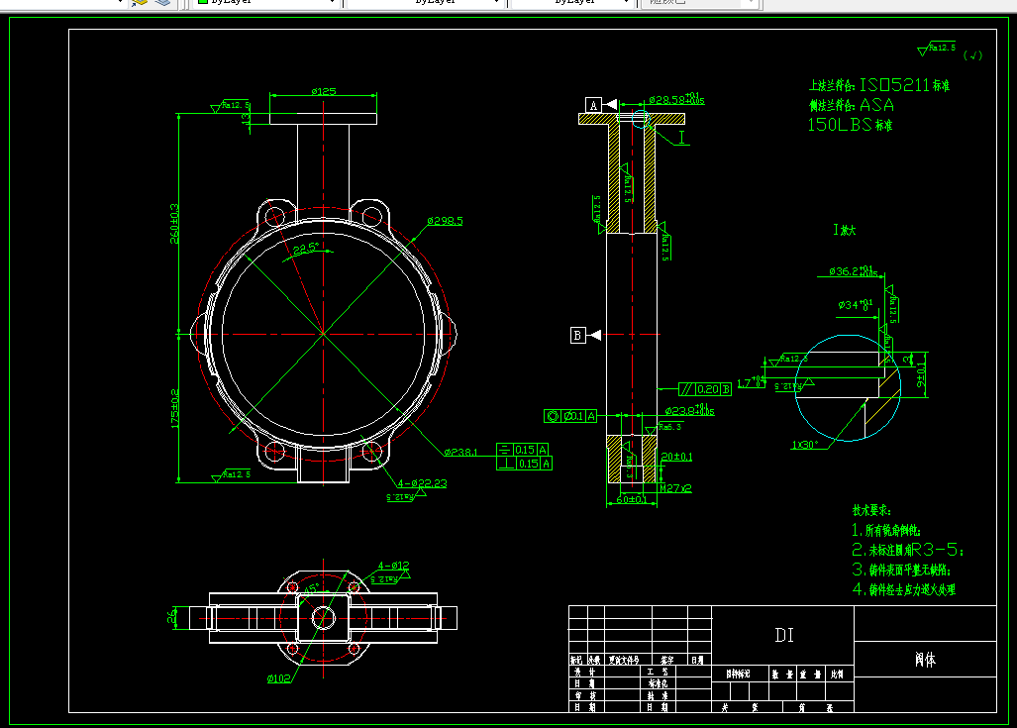Select the ø102 bolt circle dimension
1017x728 pixels.
pyautogui.click(x=279, y=678)
